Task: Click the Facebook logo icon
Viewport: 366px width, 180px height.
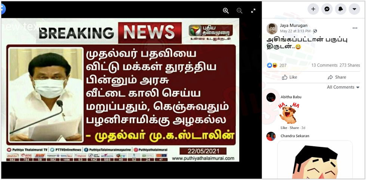Action: 3,9
